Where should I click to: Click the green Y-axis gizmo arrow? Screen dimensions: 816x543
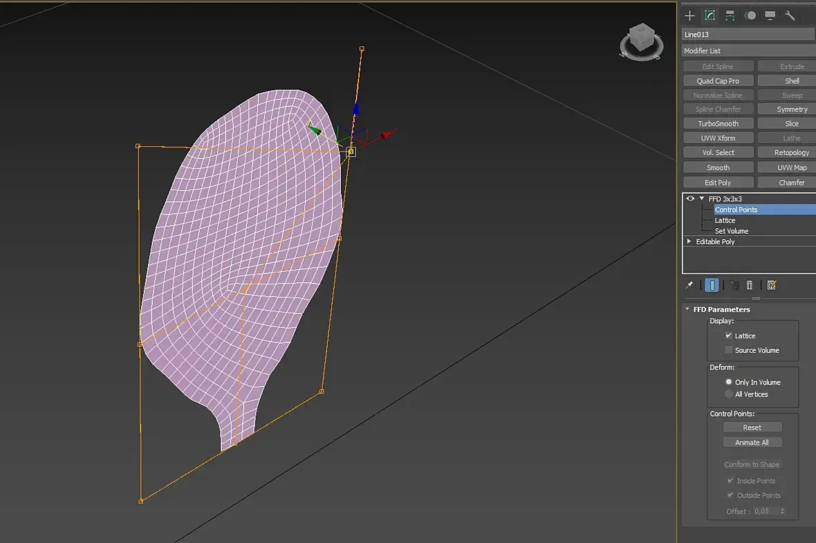(314, 129)
